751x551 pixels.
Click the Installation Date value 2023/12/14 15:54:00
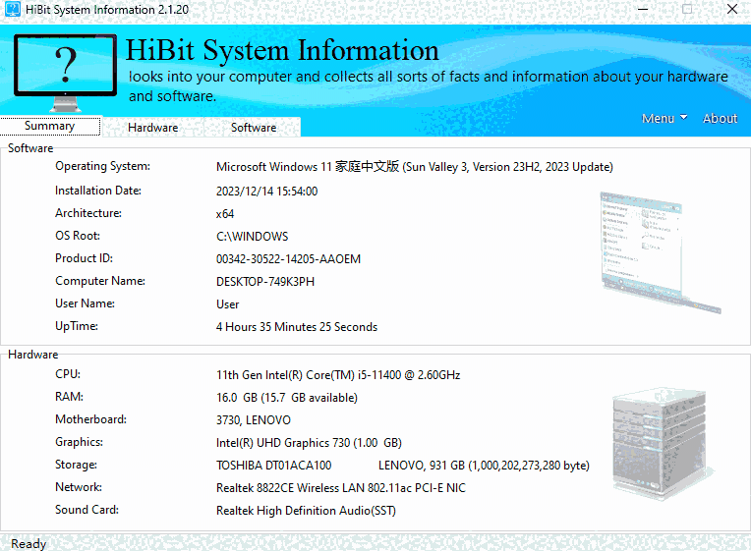click(x=266, y=192)
